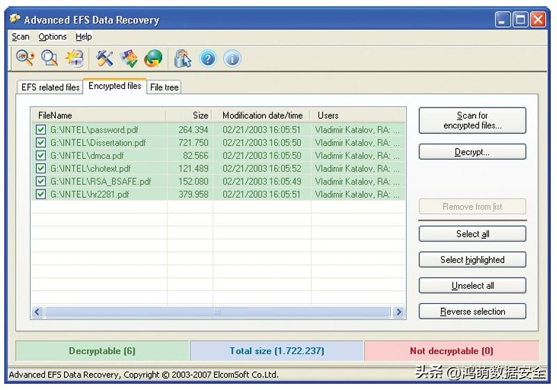Click the Users column header
The width and height of the screenshot is (557, 390).
coord(358,115)
